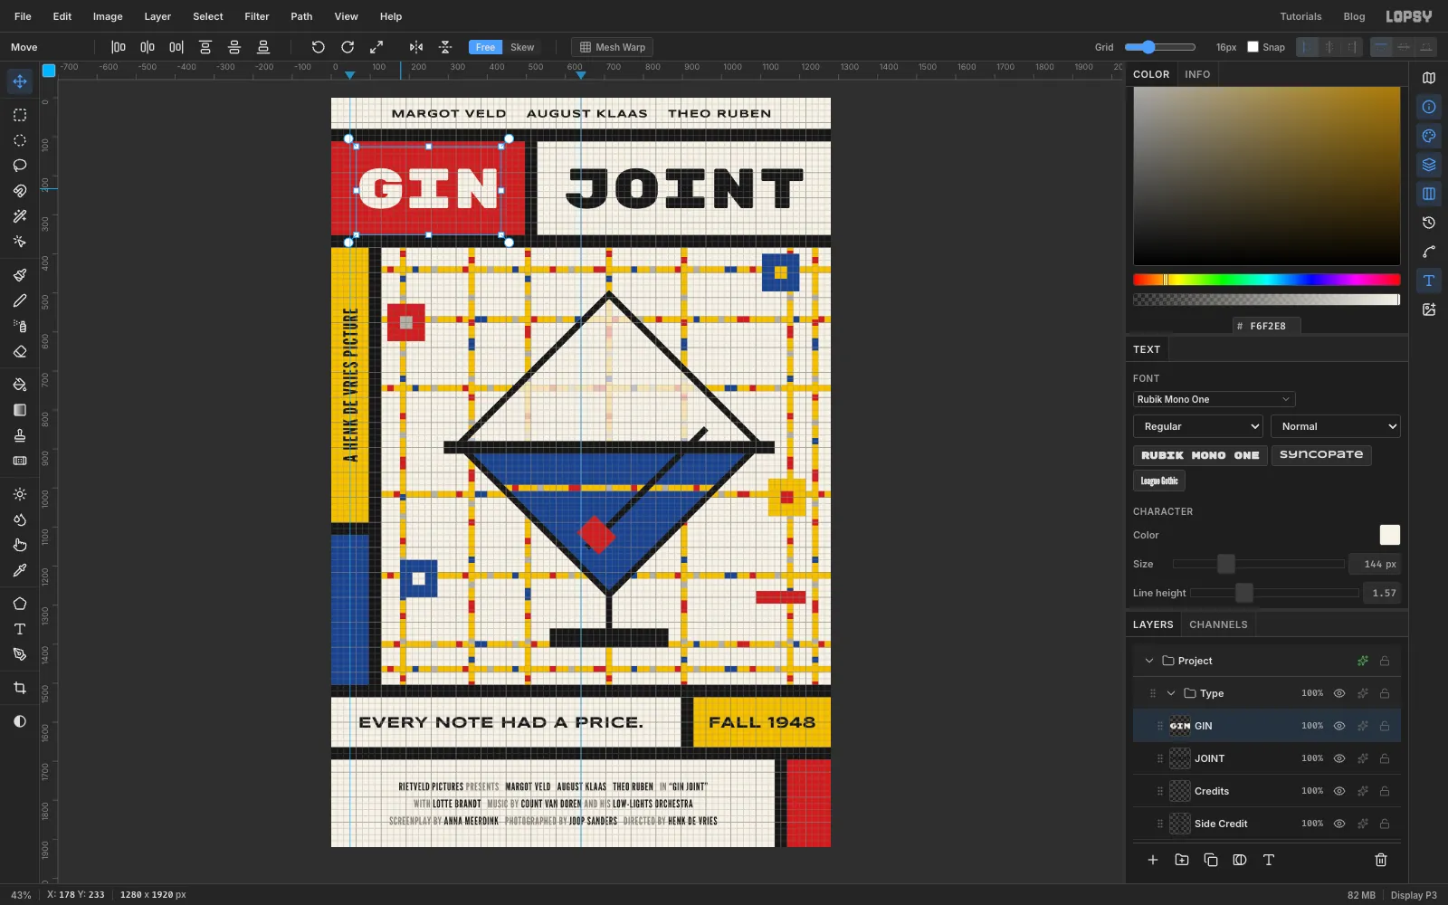Pick the magic wand tool
Screen dimensions: 1448x905
(x=20, y=216)
